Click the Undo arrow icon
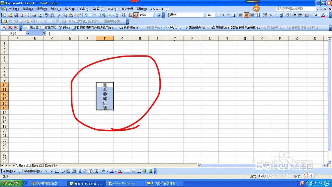The width and height of the screenshot is (332, 187). 86,15
